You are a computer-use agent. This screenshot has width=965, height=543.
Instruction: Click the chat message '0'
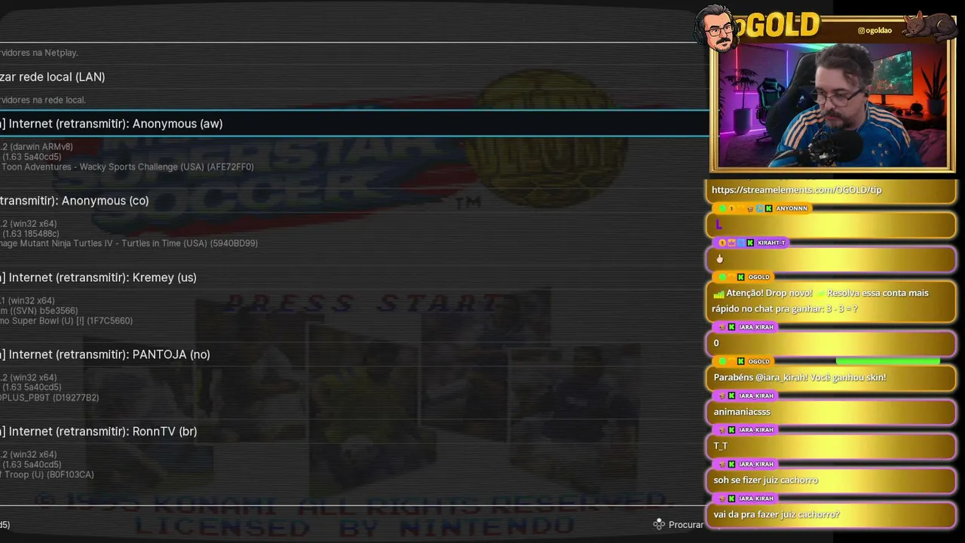(x=831, y=343)
